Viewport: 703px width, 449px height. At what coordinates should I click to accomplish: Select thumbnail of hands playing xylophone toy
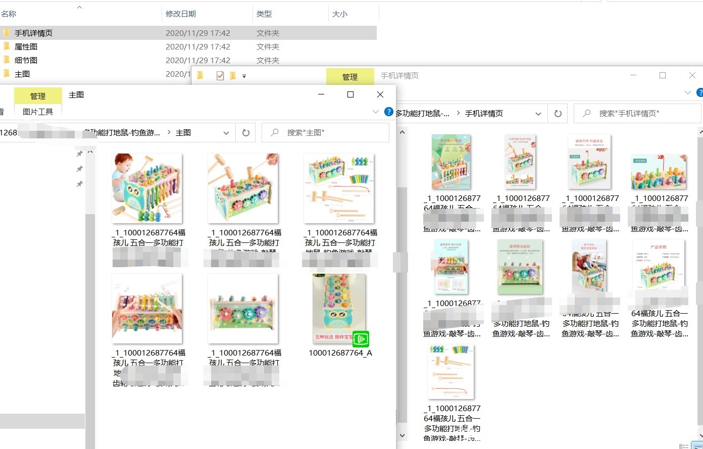147,309
